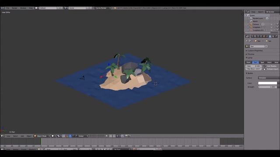This screenshot has width=280, height=157.
Task: Open the pivot point selector
Action: 59,136
